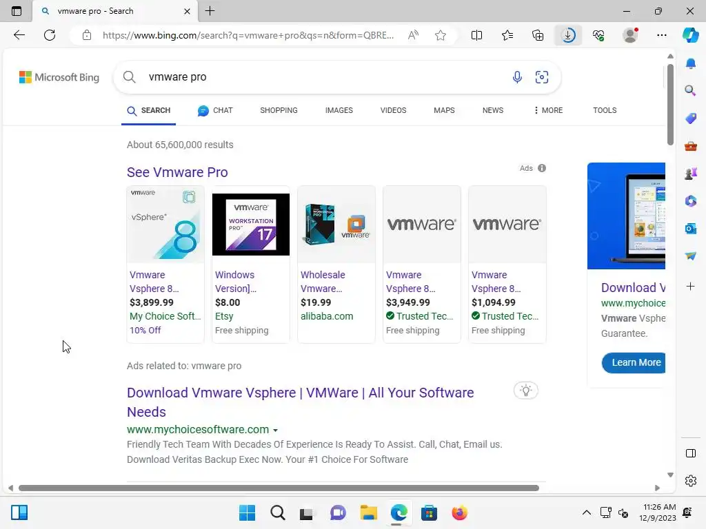
Task: Open the $1,094.99 Vmware Vsphere 8 listing
Action: 507,264
